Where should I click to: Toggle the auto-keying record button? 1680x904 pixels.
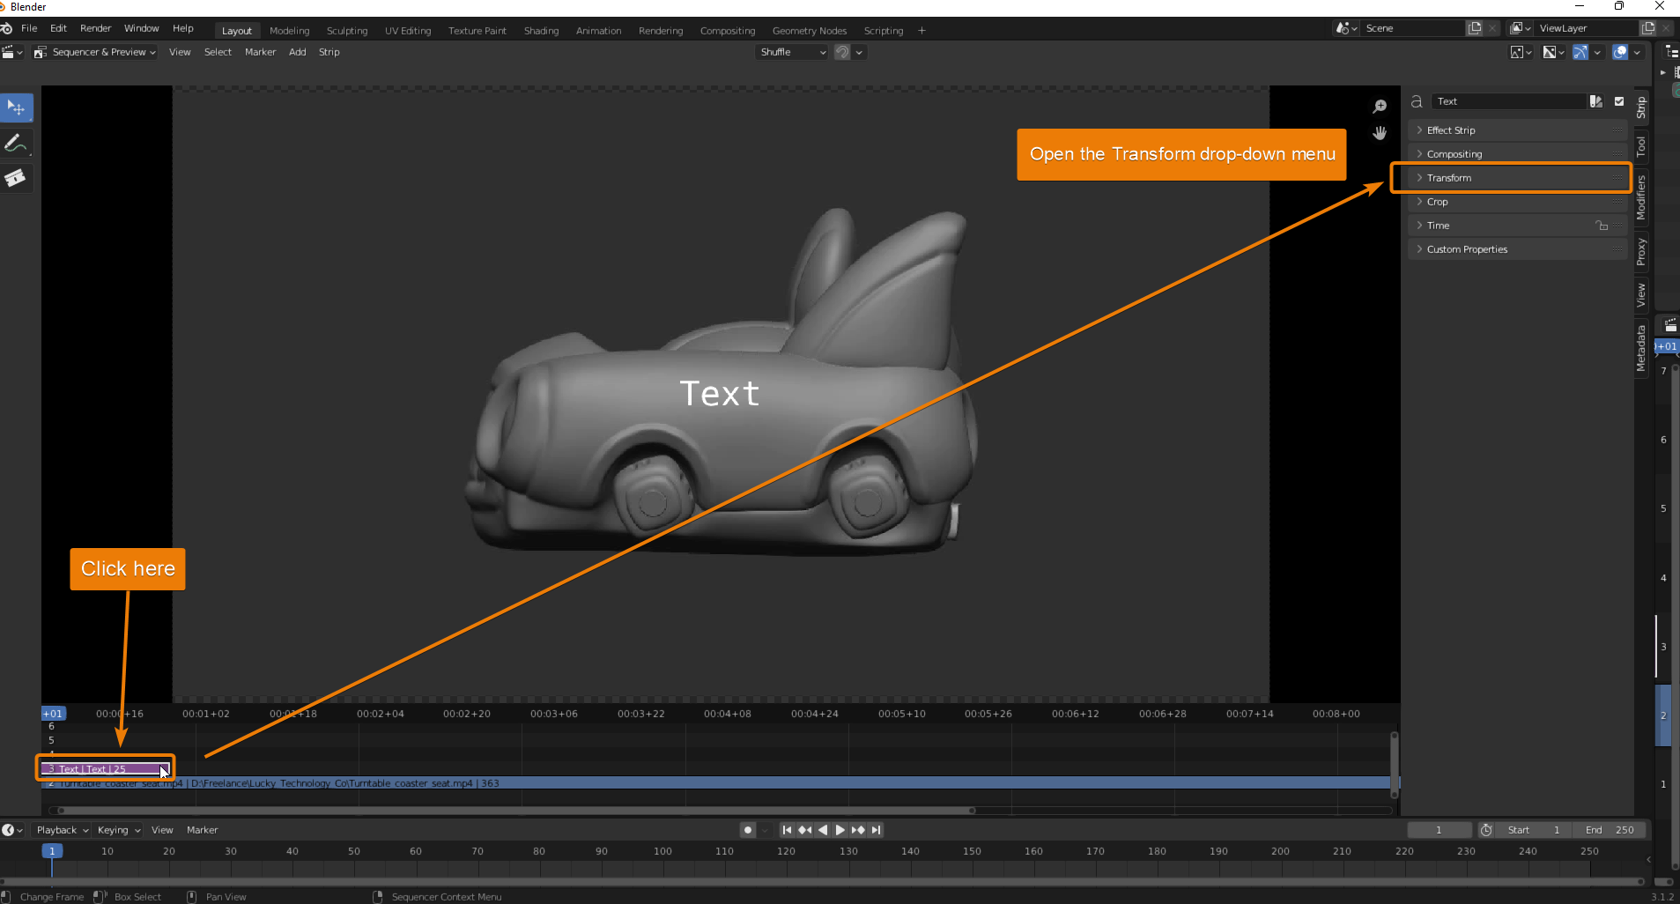(x=748, y=830)
